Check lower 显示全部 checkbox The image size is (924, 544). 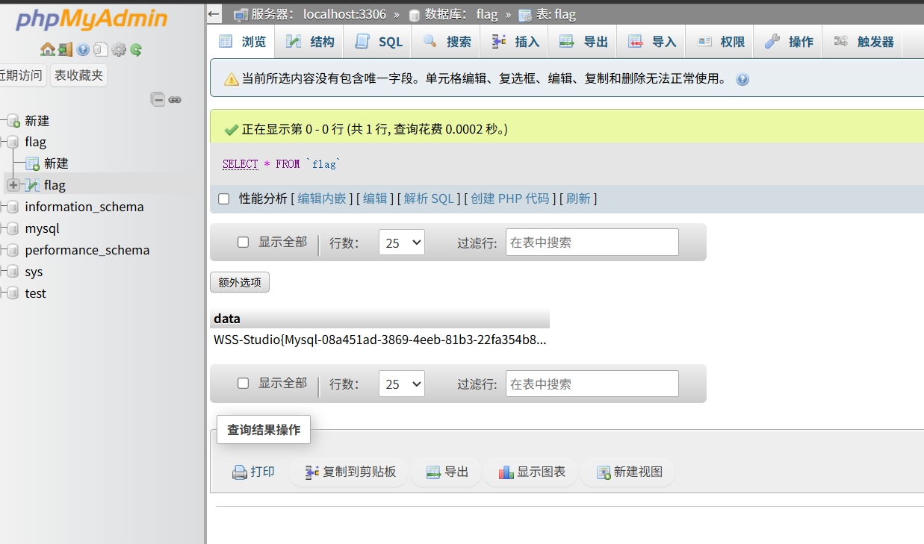click(243, 383)
